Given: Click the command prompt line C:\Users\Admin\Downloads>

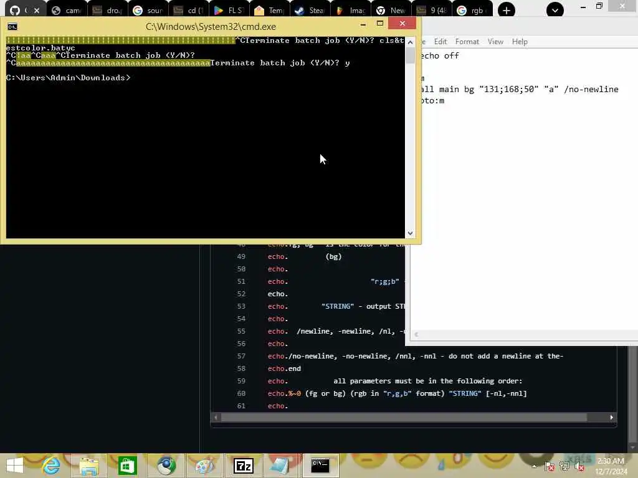Looking at the screenshot, I should point(69,78).
